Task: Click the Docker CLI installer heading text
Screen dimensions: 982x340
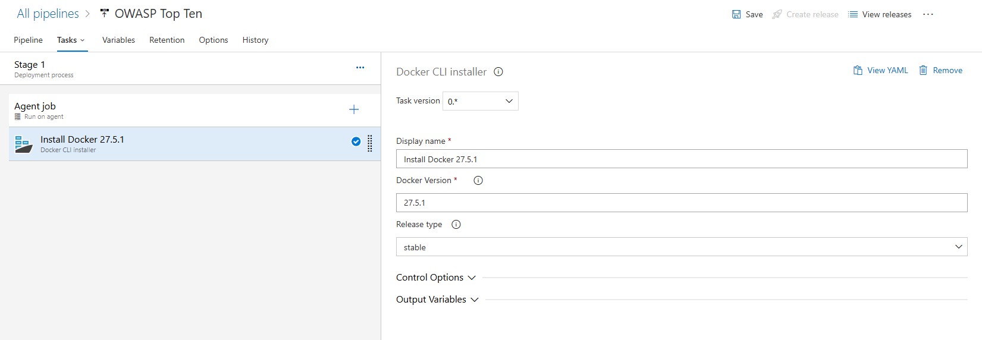Action: pos(441,72)
